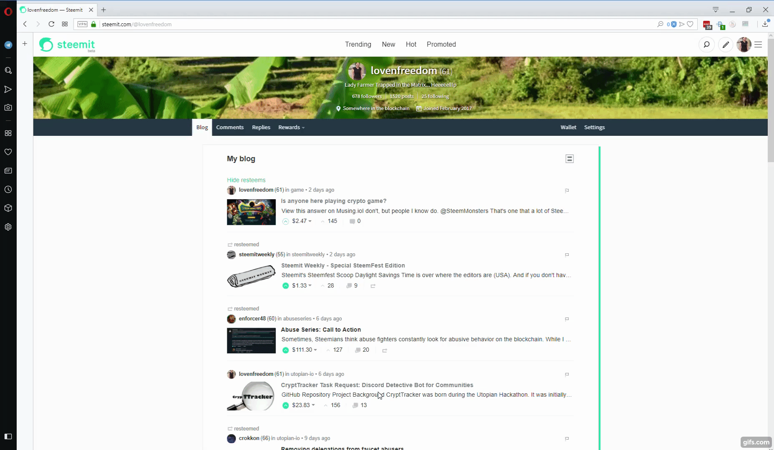Upvote Abuse Series: Call to Action post
The height and width of the screenshot is (450, 774).
285,350
